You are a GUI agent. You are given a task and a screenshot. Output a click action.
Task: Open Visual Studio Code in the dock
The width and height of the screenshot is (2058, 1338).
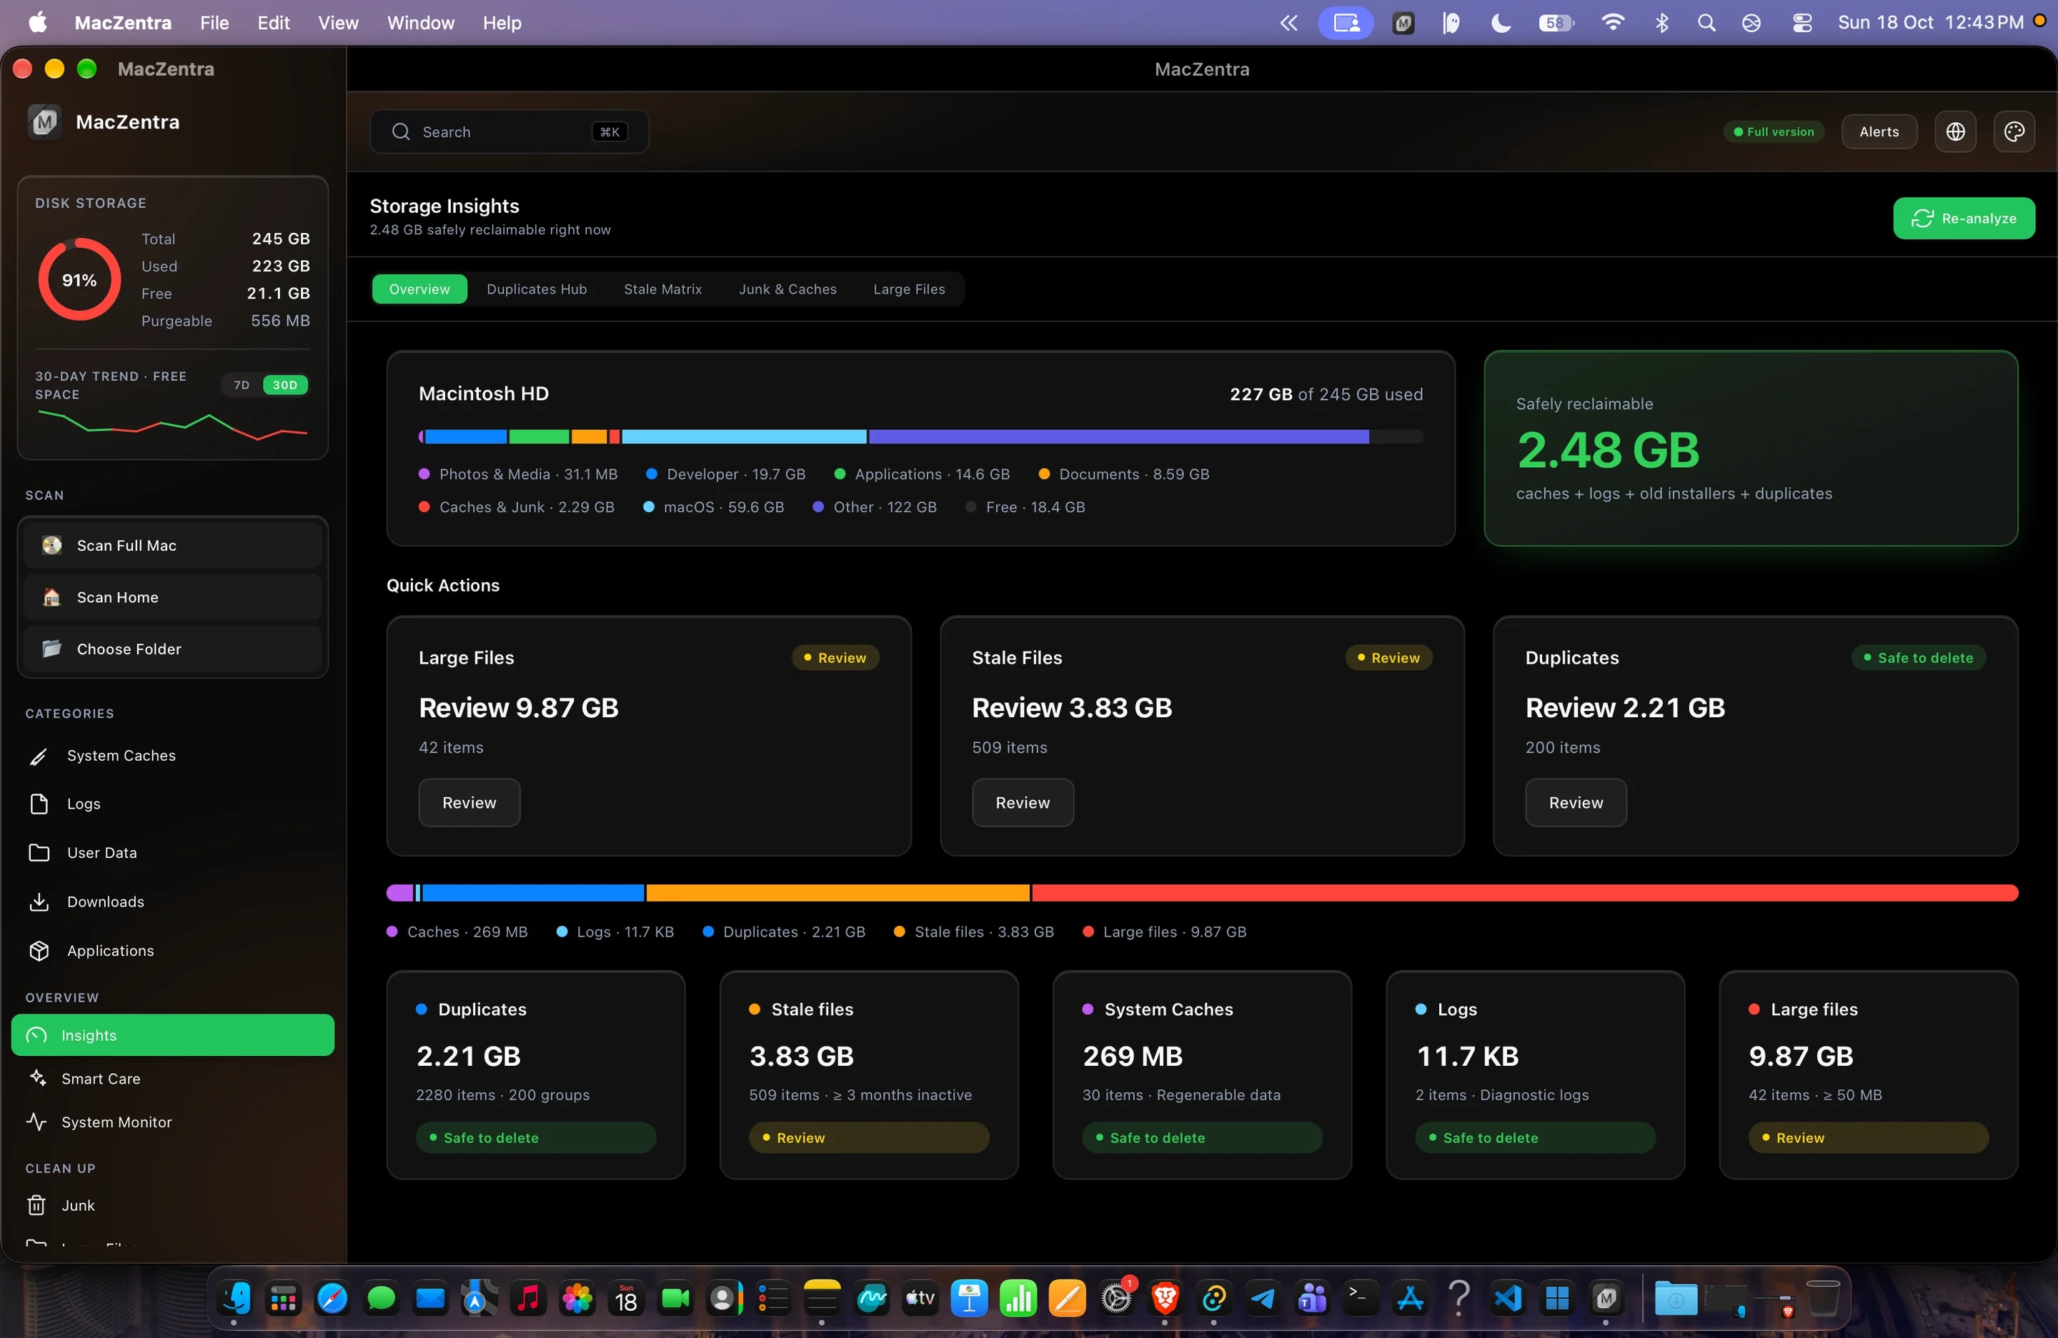pos(1508,1297)
